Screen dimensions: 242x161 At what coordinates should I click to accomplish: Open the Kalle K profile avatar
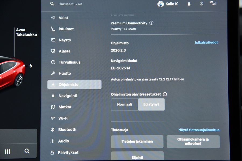[161, 4]
